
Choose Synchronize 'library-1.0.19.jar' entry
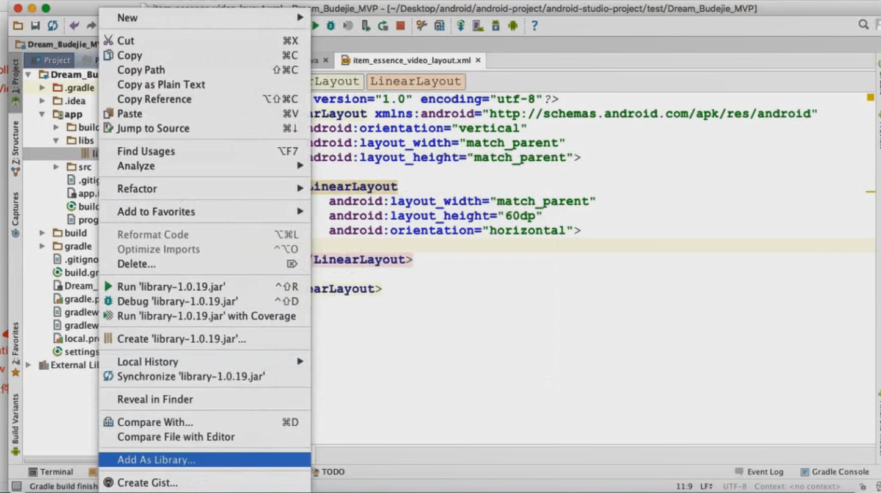click(x=205, y=376)
